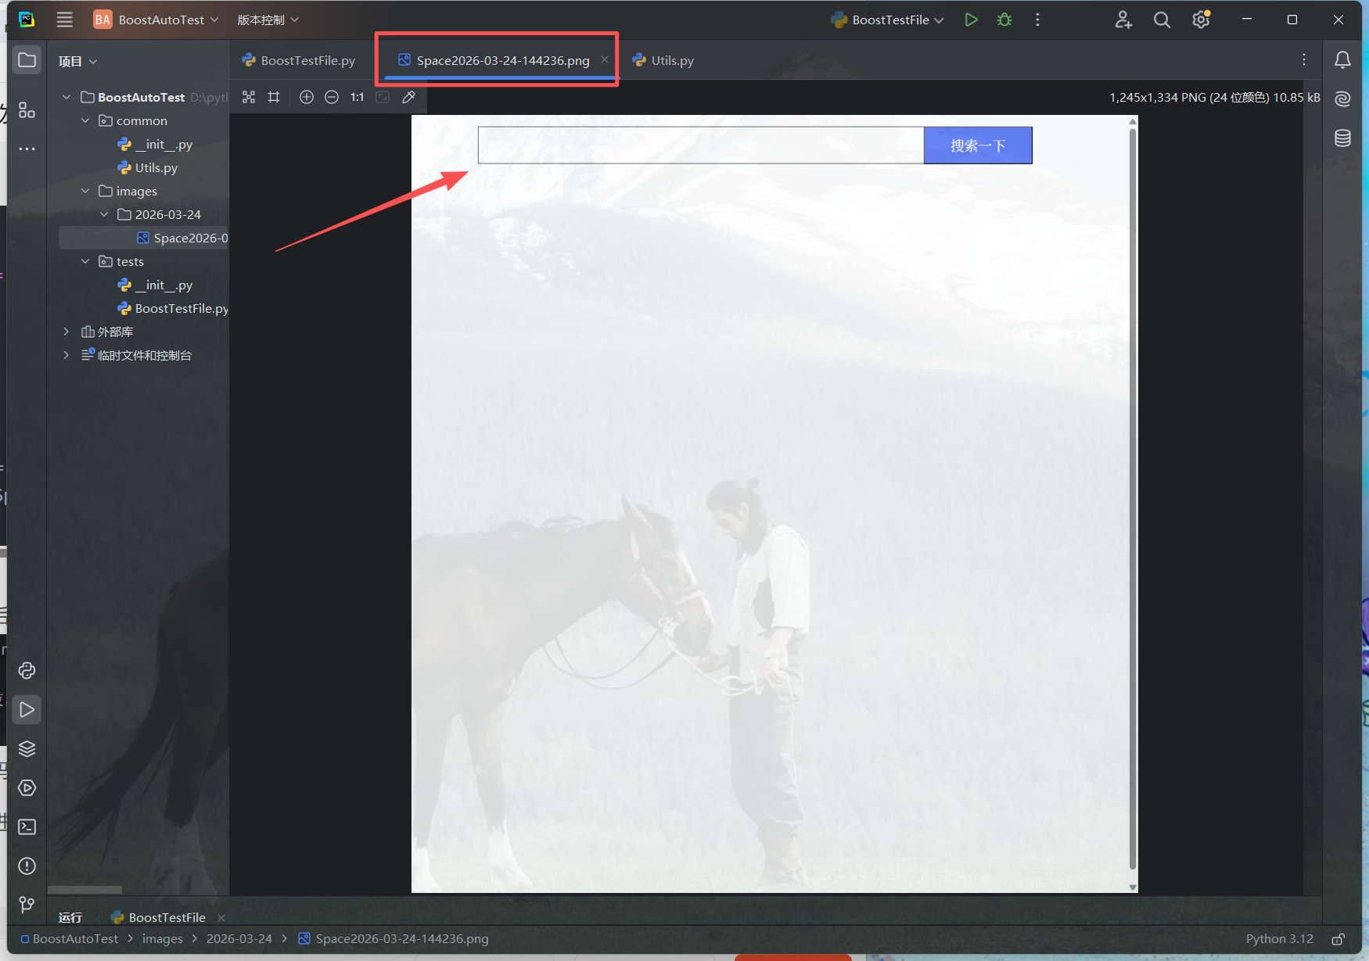
Task: Pick color with the eyedropper tool
Action: [x=408, y=97]
